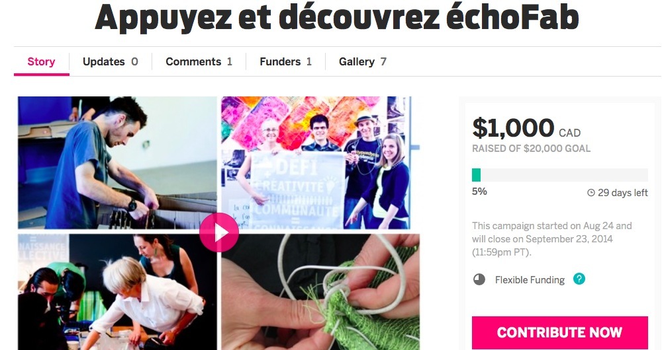Play the campaign video
The height and width of the screenshot is (350, 662).
[x=219, y=232]
